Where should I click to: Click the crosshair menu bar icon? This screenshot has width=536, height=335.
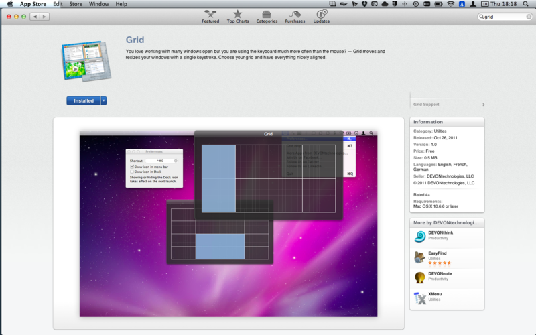tap(405, 4)
